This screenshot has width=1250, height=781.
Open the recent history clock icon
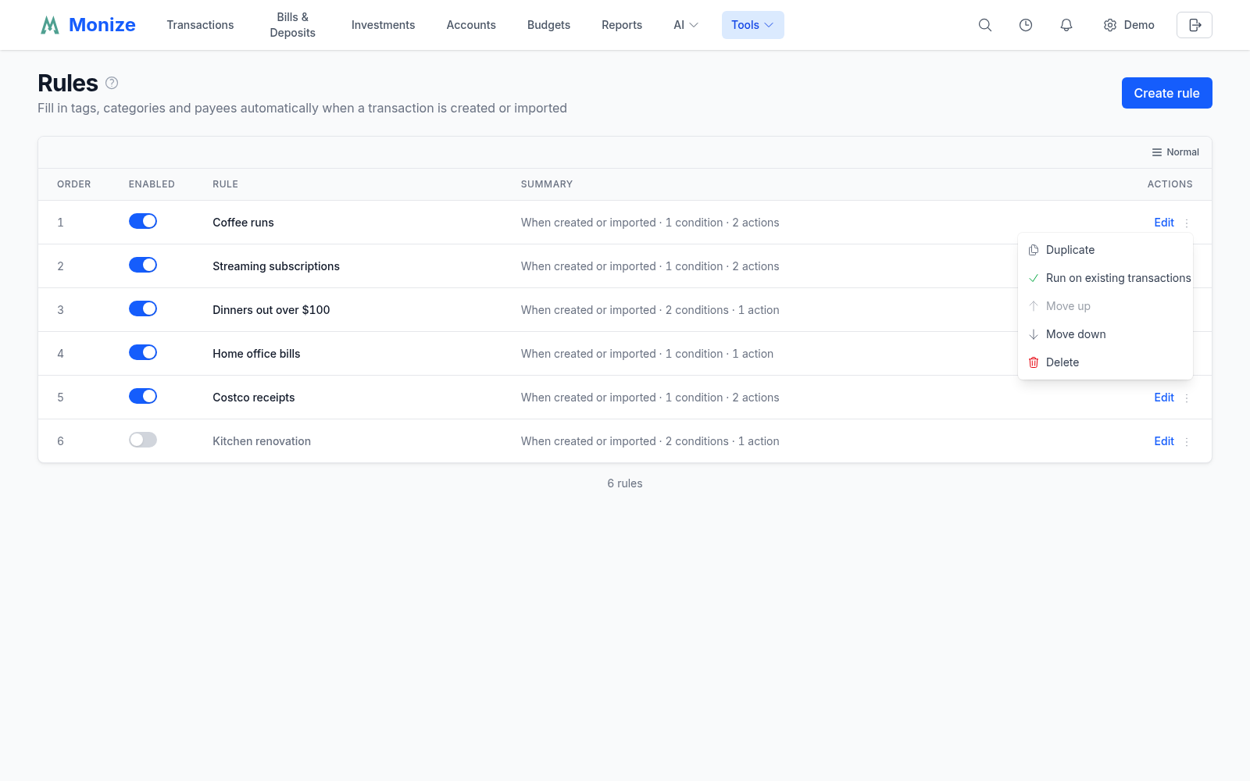1026,25
